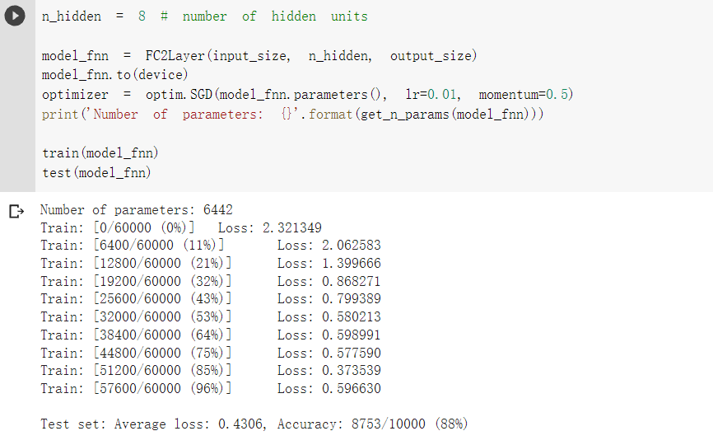
Task: Click the 'Number of parameters: 6442' output
Action: (x=137, y=210)
